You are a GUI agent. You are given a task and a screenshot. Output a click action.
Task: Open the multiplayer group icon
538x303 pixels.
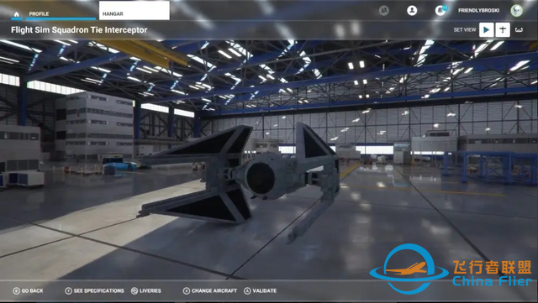[x=384, y=11]
